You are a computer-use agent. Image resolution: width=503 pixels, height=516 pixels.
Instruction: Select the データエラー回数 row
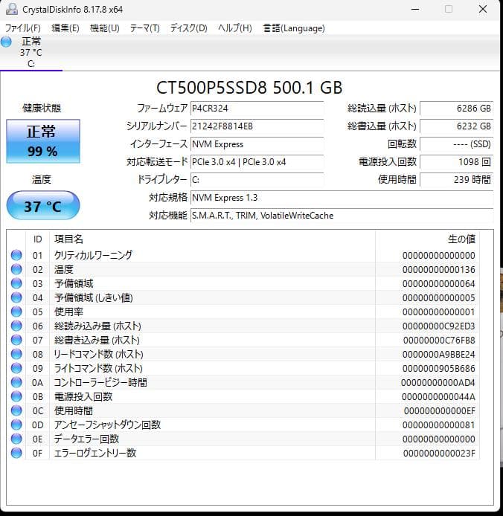pos(243,439)
